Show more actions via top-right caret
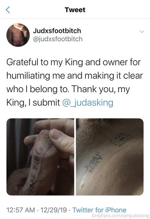Screen dimensions: 150x219 [x=142, y=32]
